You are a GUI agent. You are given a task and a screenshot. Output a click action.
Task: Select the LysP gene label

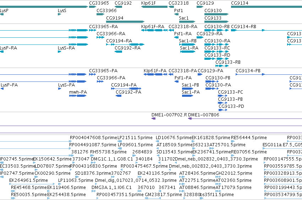click(x=4, y=10)
